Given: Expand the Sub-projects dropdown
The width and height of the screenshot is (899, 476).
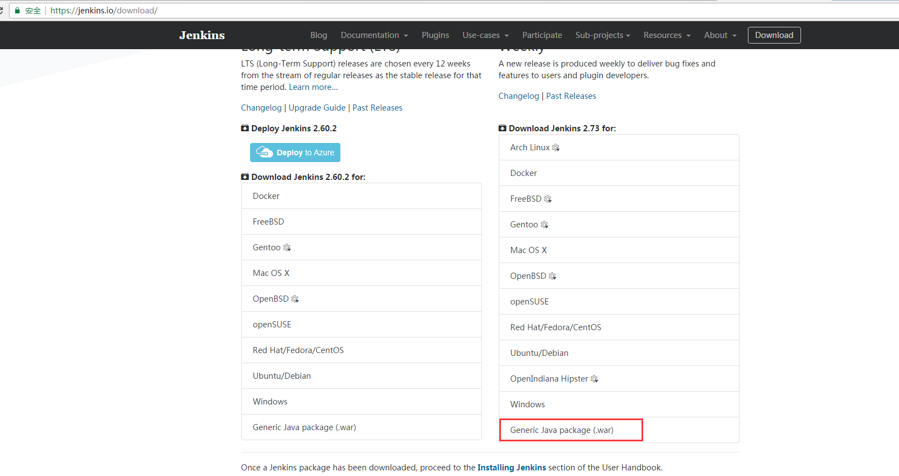Looking at the screenshot, I should [x=603, y=35].
